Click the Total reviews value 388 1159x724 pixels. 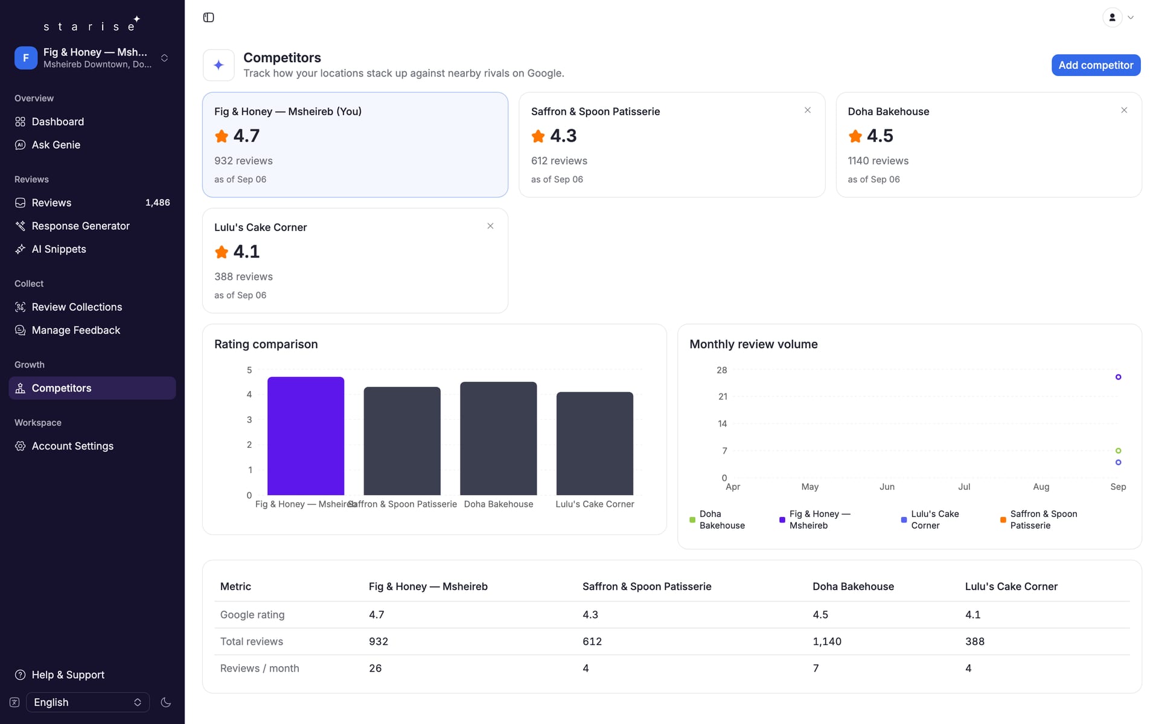[975, 641]
